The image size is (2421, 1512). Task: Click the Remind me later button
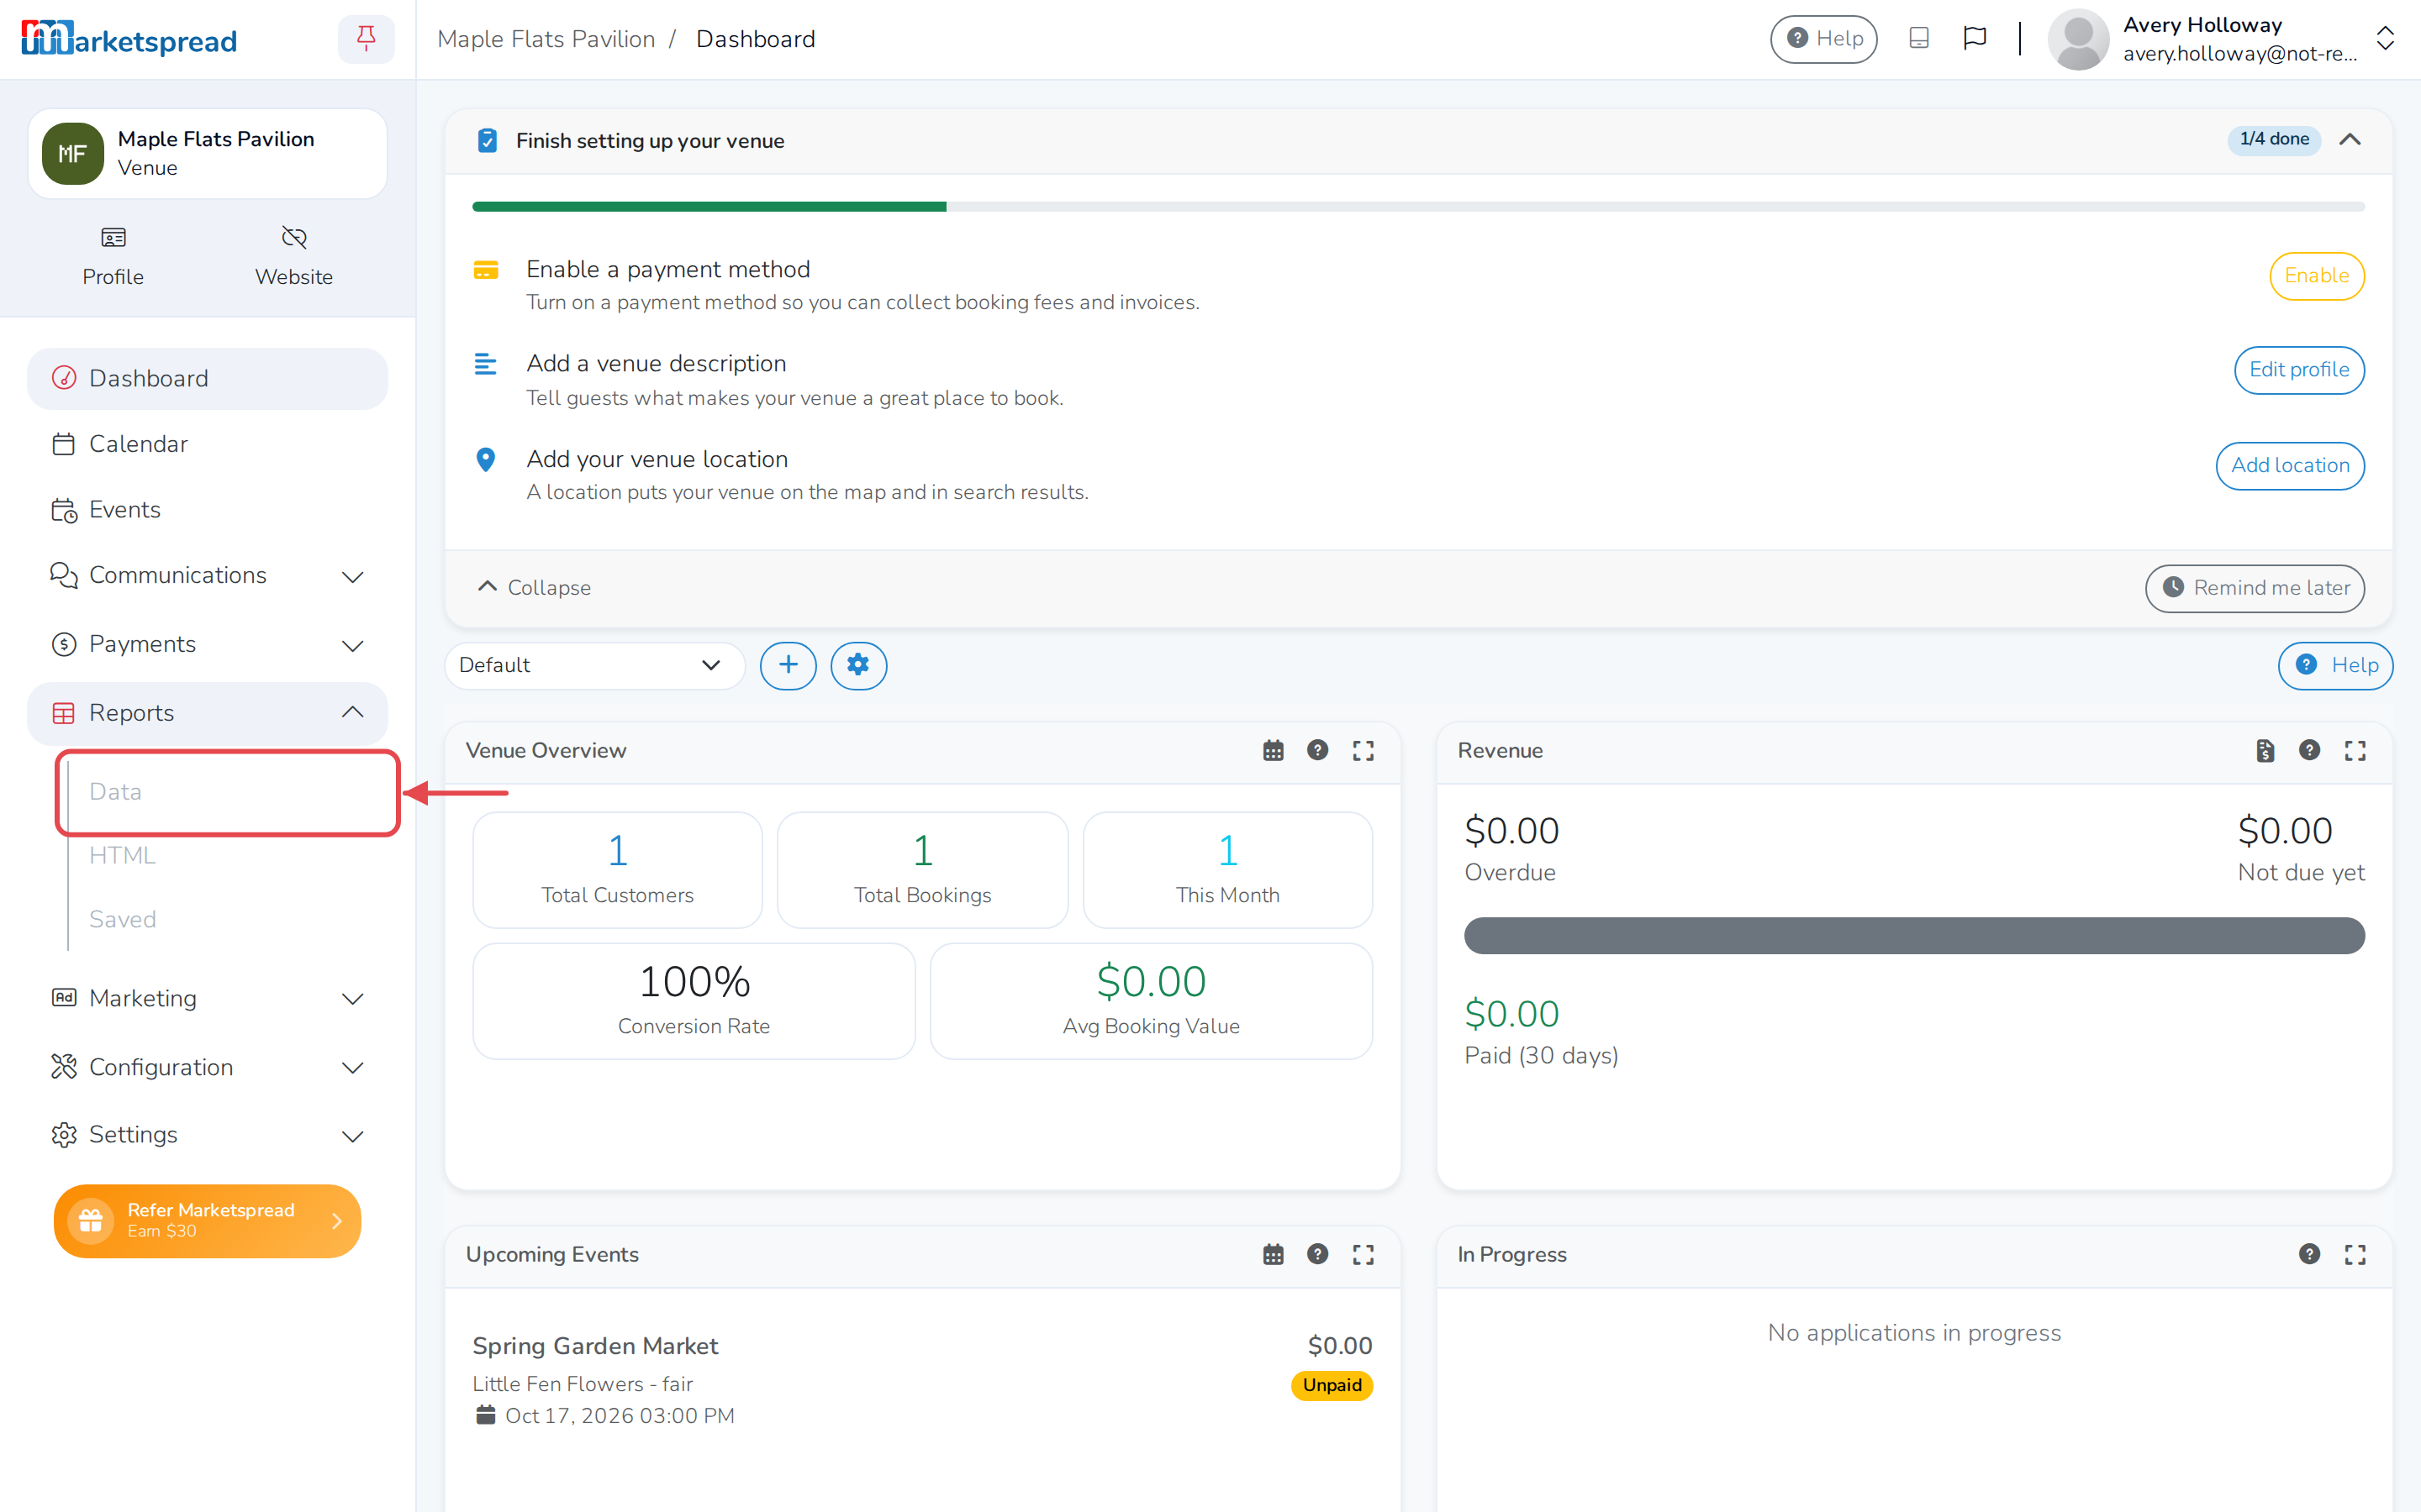2255,588
